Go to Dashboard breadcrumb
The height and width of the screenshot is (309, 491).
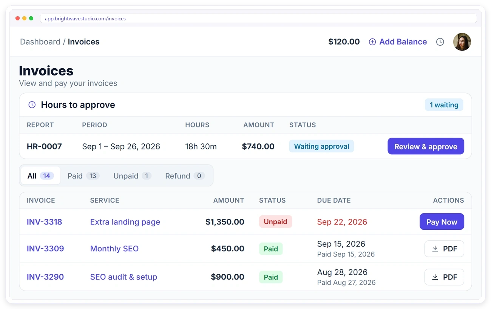click(40, 42)
